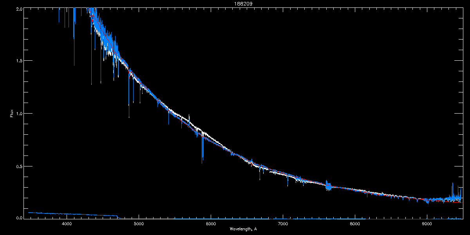Click the 6000 x-axis tick label
Screen dimensions: 470x235
click(211, 224)
